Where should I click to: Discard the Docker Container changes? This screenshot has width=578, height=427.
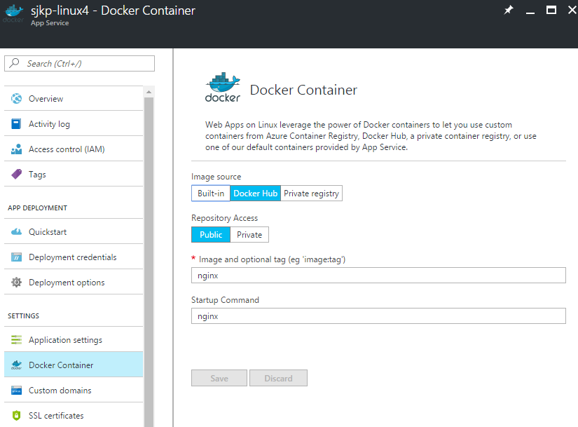tap(278, 378)
